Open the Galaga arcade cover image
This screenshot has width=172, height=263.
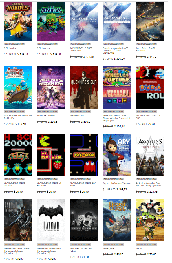click(x=18, y=155)
